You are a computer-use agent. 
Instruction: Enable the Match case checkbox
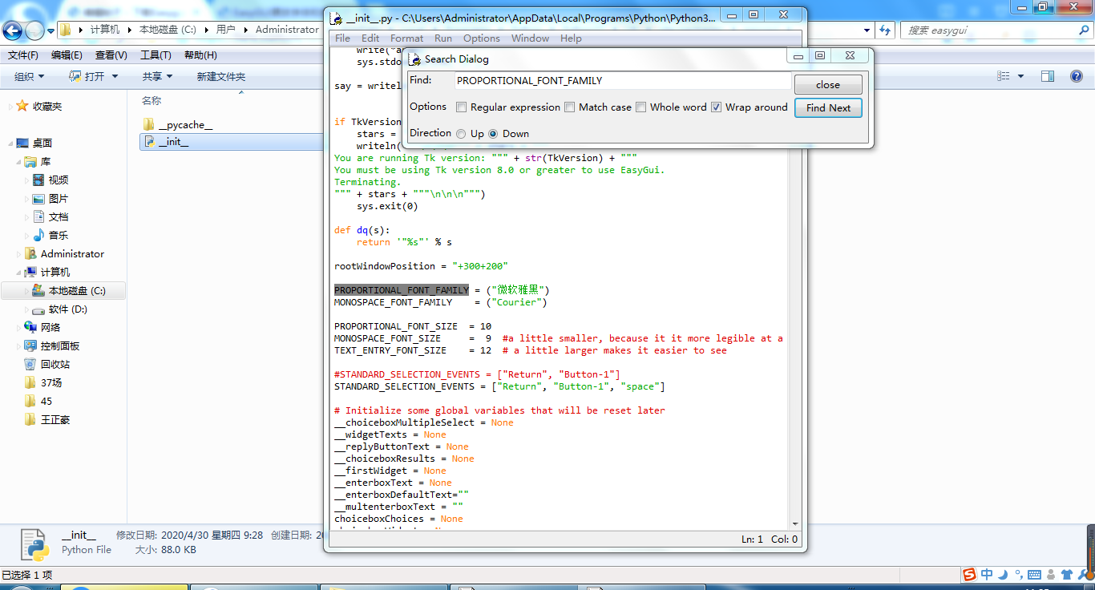pyautogui.click(x=570, y=107)
